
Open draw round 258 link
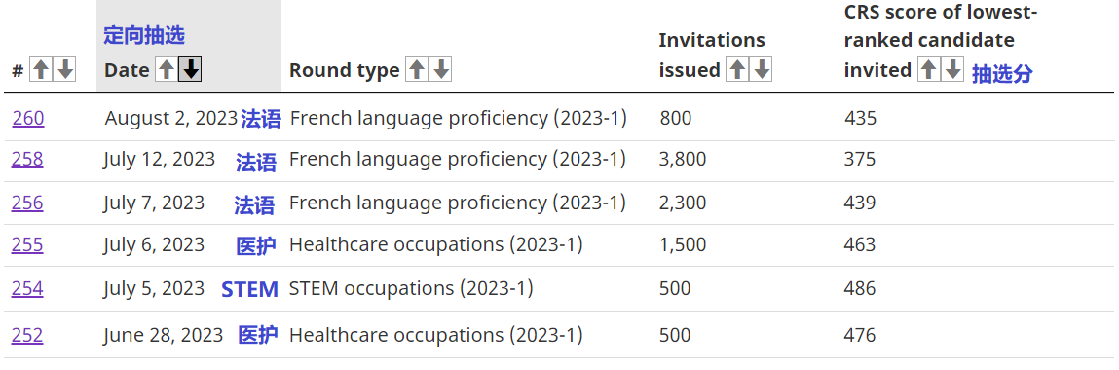27,159
